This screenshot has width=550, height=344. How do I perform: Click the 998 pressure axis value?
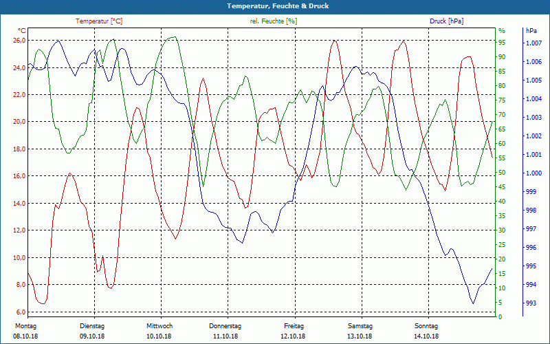pyautogui.click(x=531, y=211)
